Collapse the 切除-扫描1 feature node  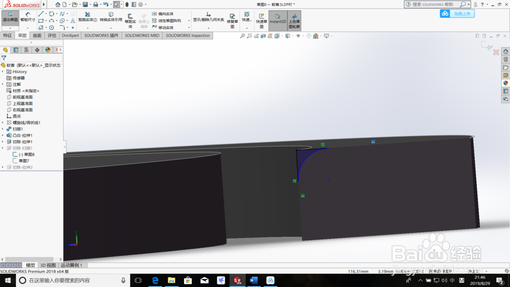(x=3, y=148)
